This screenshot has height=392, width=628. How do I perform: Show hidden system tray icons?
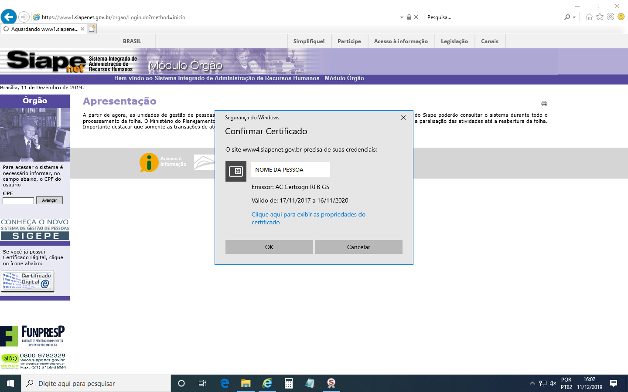coord(532,383)
